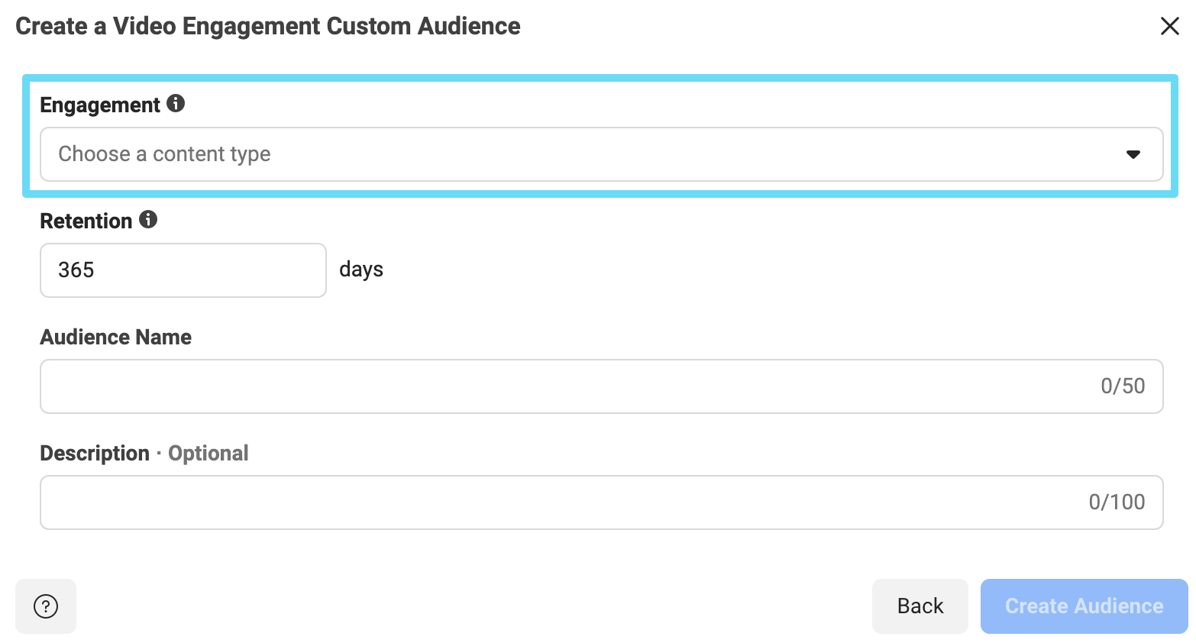This screenshot has height=643, width=1196.
Task: Open the help question mark button
Action: pyautogui.click(x=46, y=606)
